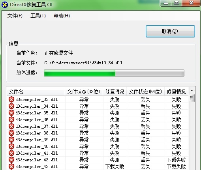Click current task text 正在修复文件
Screen dimensions: 201x170
(x=58, y=53)
